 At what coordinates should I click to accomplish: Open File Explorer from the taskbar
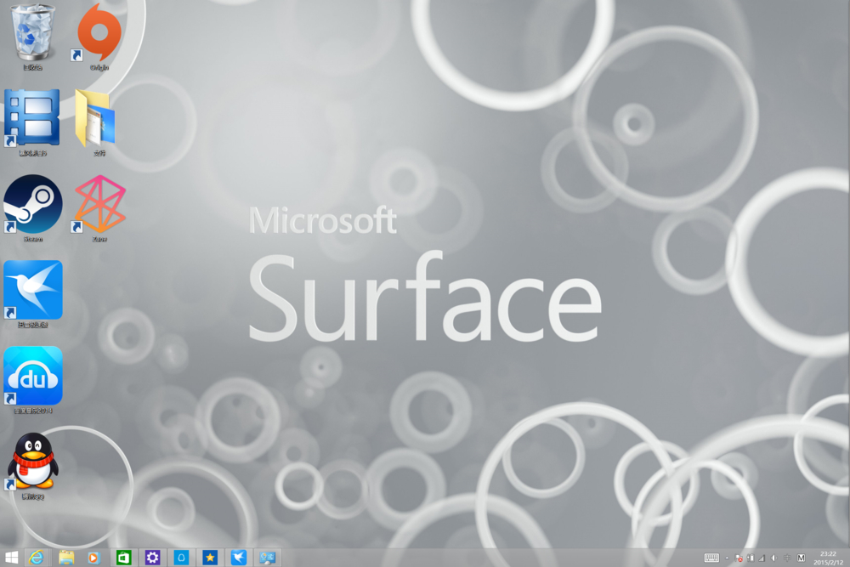(66, 558)
